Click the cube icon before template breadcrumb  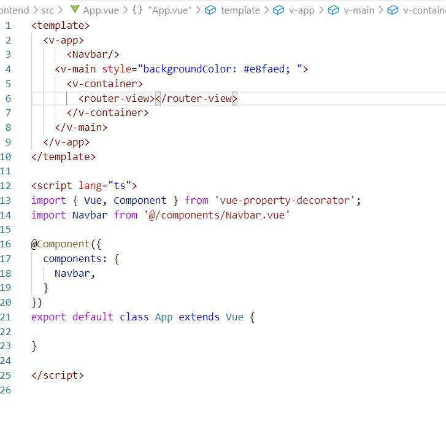point(210,10)
